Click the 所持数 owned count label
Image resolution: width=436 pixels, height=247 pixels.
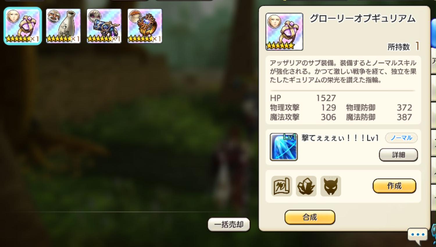(399, 47)
